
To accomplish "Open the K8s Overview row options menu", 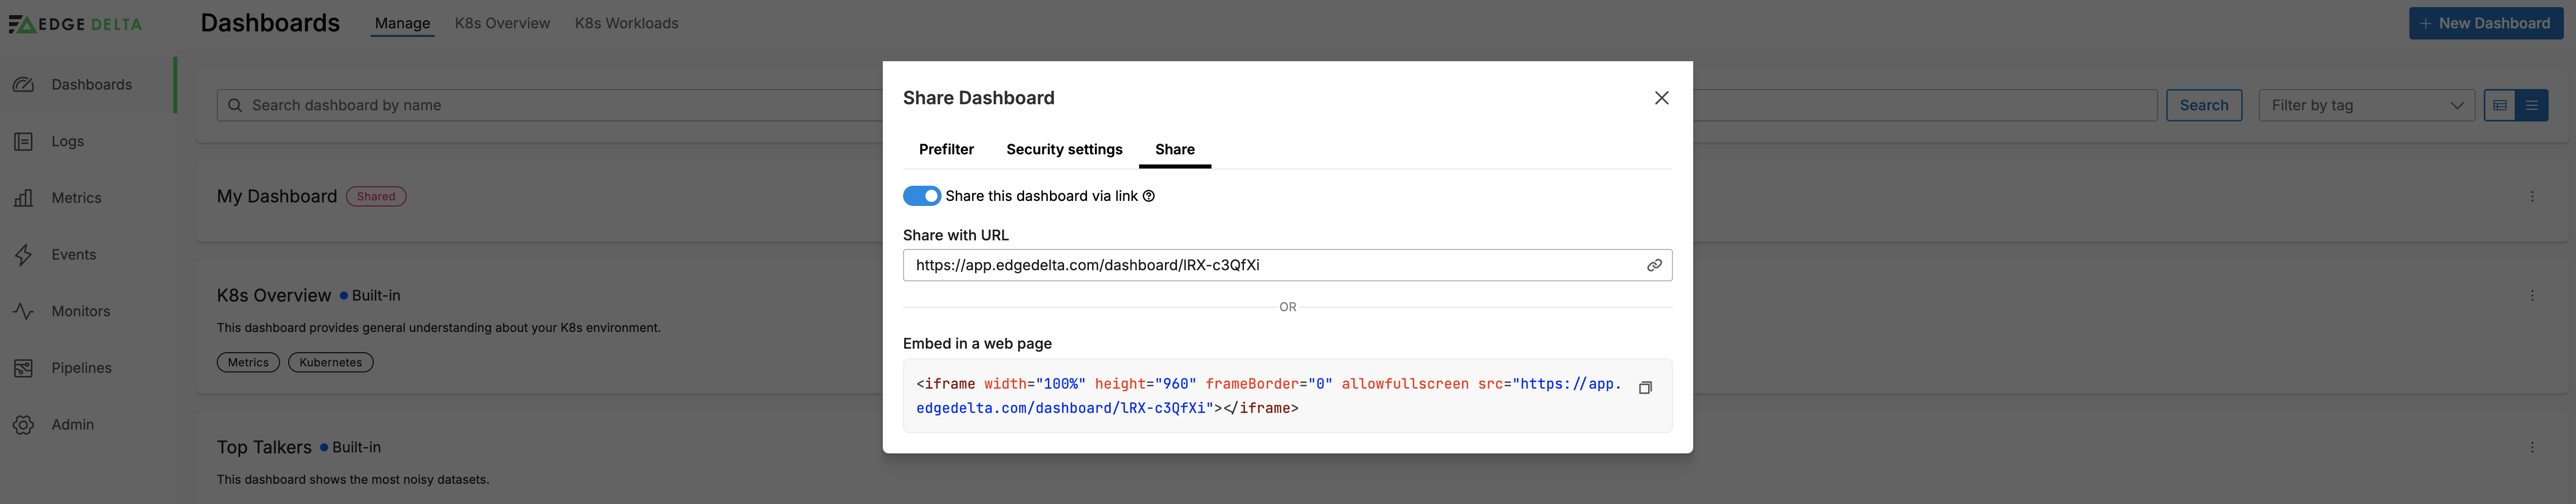I will [x=2532, y=296].
